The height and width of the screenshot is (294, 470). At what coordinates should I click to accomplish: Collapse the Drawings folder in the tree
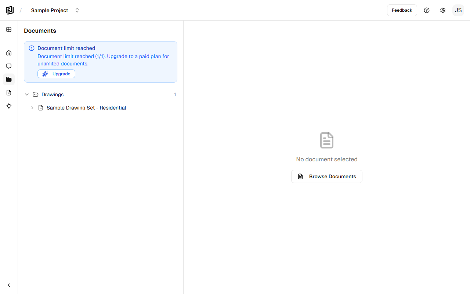[x=27, y=94]
